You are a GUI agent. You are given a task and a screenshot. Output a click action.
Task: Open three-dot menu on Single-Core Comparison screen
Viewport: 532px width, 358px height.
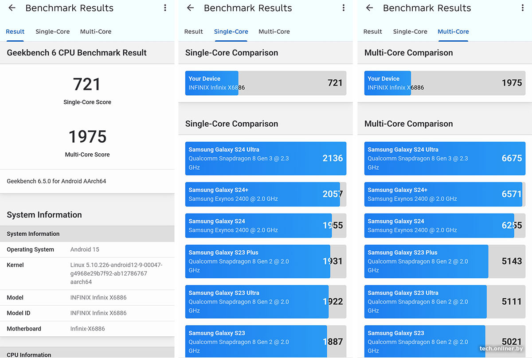[344, 8]
